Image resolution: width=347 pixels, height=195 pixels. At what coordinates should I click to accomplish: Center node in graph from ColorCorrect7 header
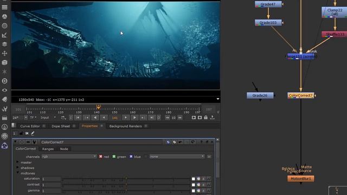pyautogui.click(x=22, y=142)
